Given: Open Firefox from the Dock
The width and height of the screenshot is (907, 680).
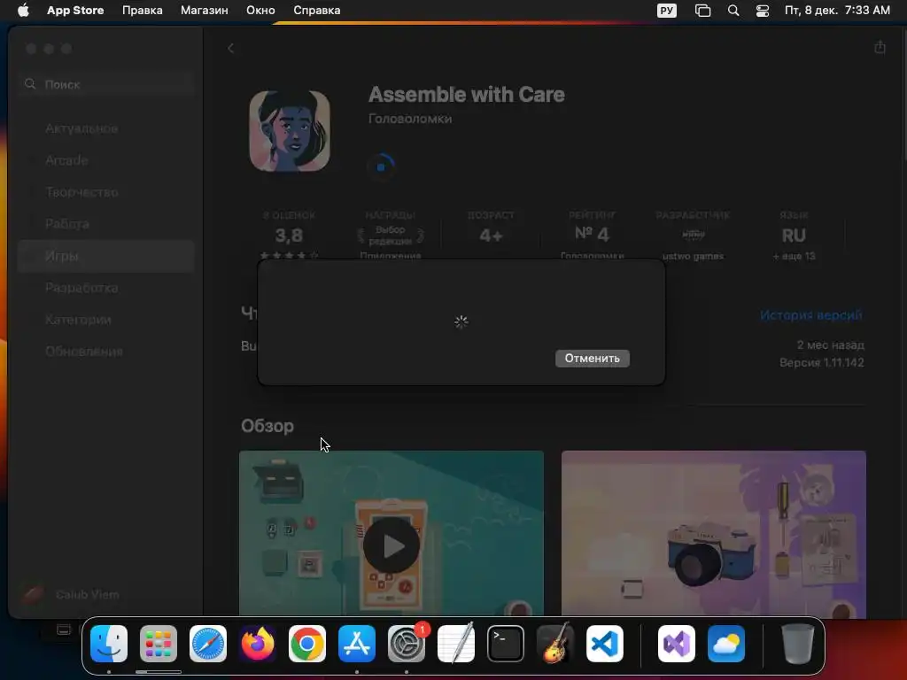Looking at the screenshot, I should point(258,644).
